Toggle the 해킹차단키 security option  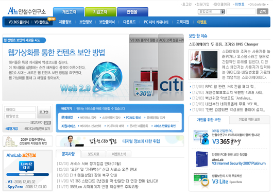click(x=47, y=123)
